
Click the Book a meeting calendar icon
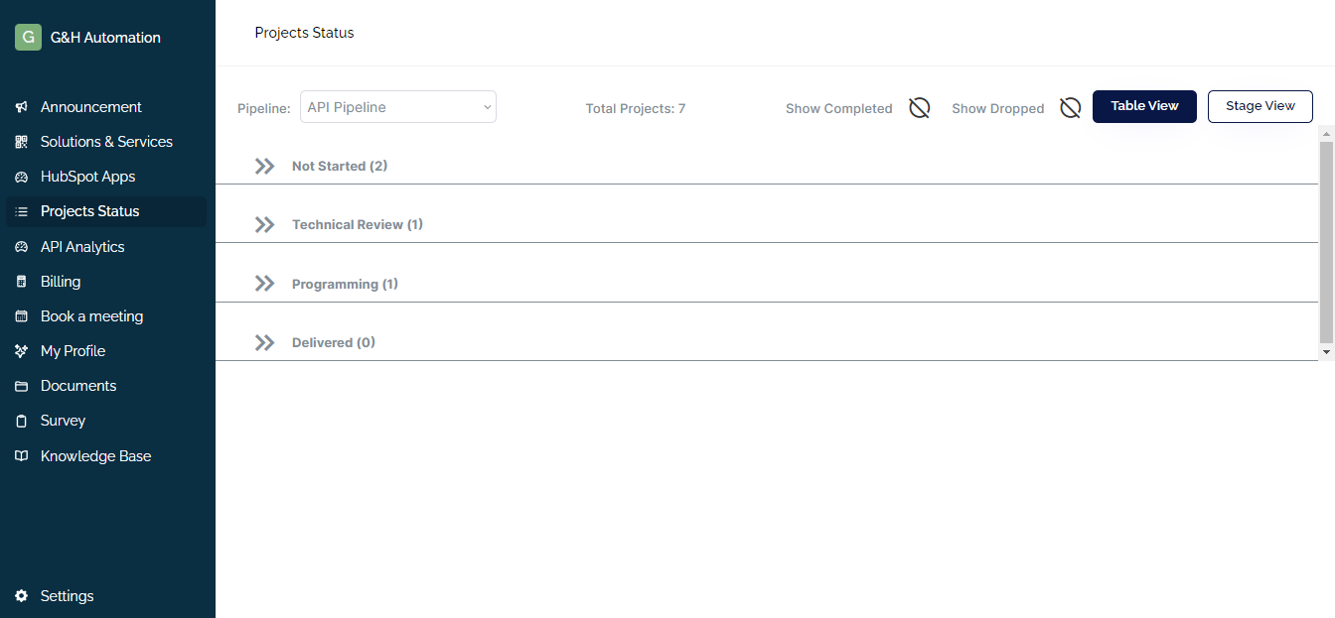pyautogui.click(x=21, y=316)
